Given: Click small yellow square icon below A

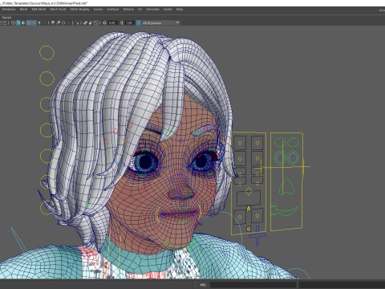Looking at the screenshot, I should 249,229.
